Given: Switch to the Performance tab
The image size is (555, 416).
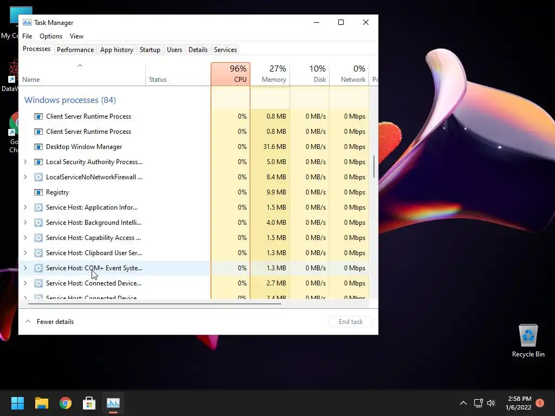Looking at the screenshot, I should point(75,50).
